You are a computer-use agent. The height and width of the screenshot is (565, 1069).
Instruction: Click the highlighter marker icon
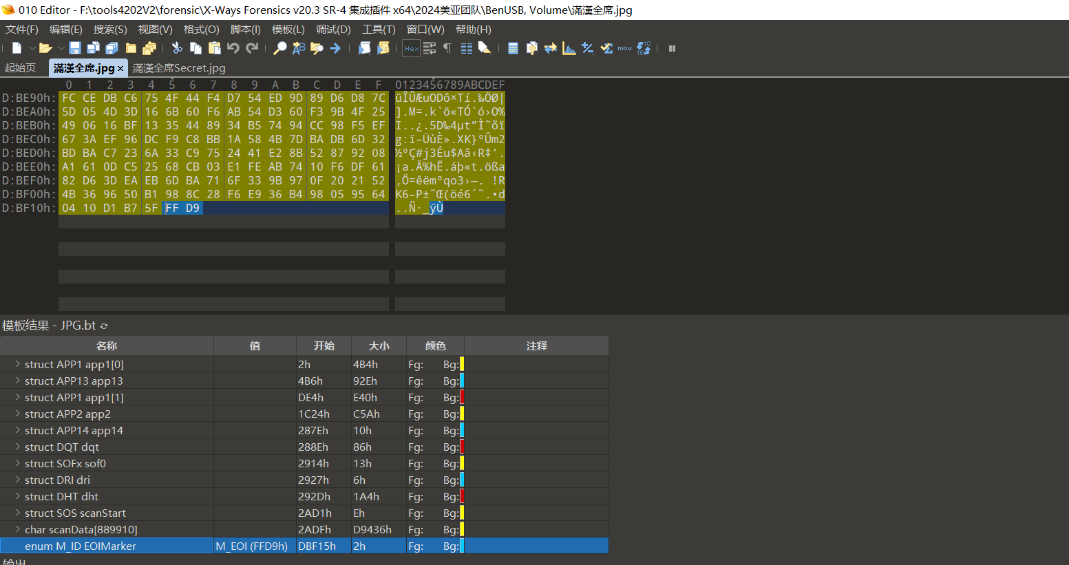[485, 48]
